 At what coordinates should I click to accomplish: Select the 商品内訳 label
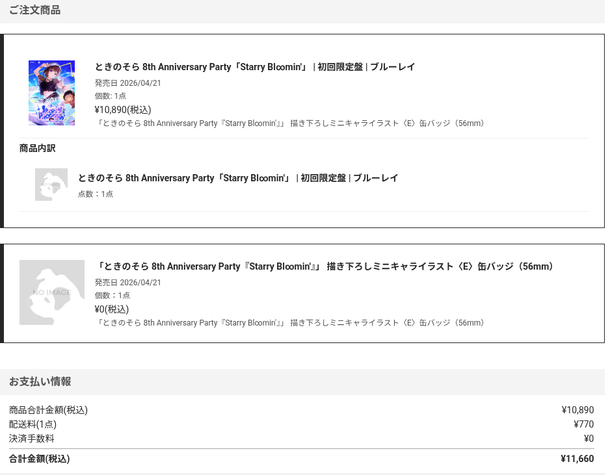pos(37,148)
